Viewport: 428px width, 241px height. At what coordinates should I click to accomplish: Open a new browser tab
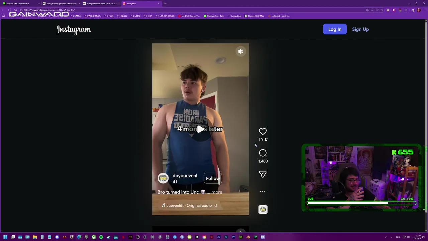coord(165,3)
